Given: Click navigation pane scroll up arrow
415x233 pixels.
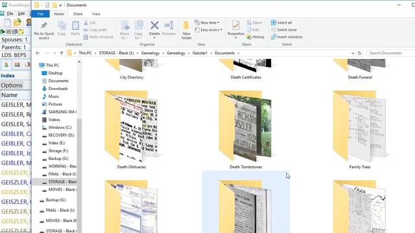Looking at the screenshot, I should point(79,62).
